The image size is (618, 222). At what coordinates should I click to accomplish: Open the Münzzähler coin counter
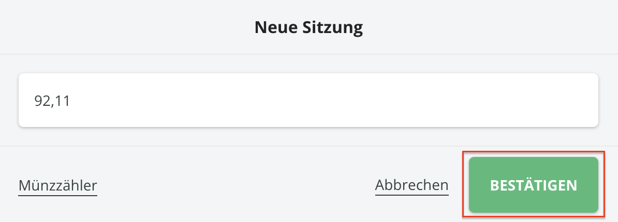click(x=58, y=185)
